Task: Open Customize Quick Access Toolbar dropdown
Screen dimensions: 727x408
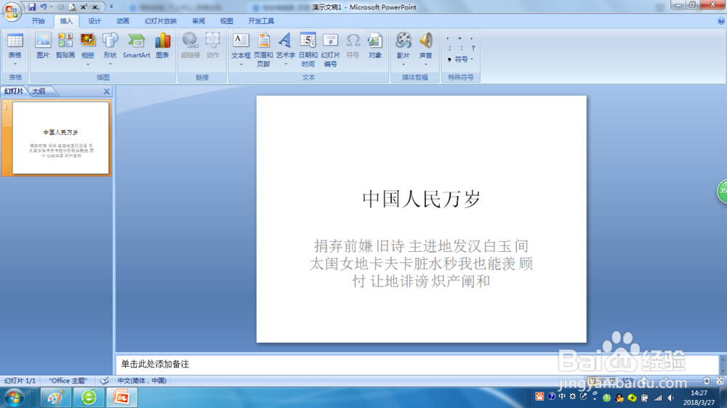Action: (111, 7)
